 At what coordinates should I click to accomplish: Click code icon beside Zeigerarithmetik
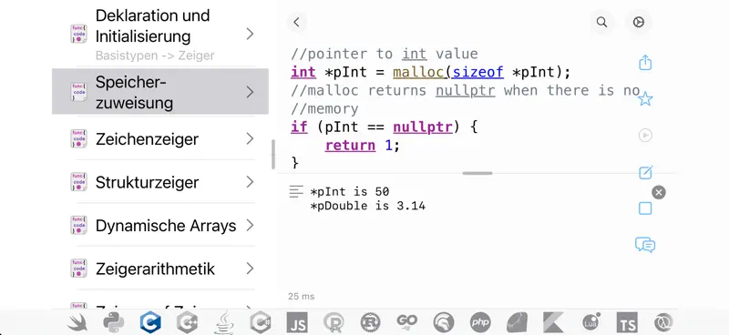78,269
